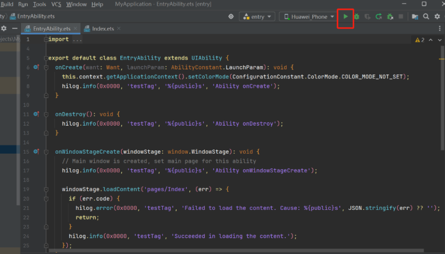Image resolution: width=445 pixels, height=254 pixels.
Task: Open the Huawei_Phone device dropdown
Action: [x=308, y=17]
